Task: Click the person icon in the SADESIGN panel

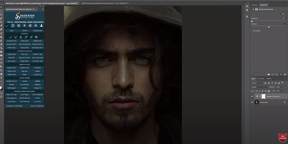Action: pyautogui.click(x=41, y=25)
